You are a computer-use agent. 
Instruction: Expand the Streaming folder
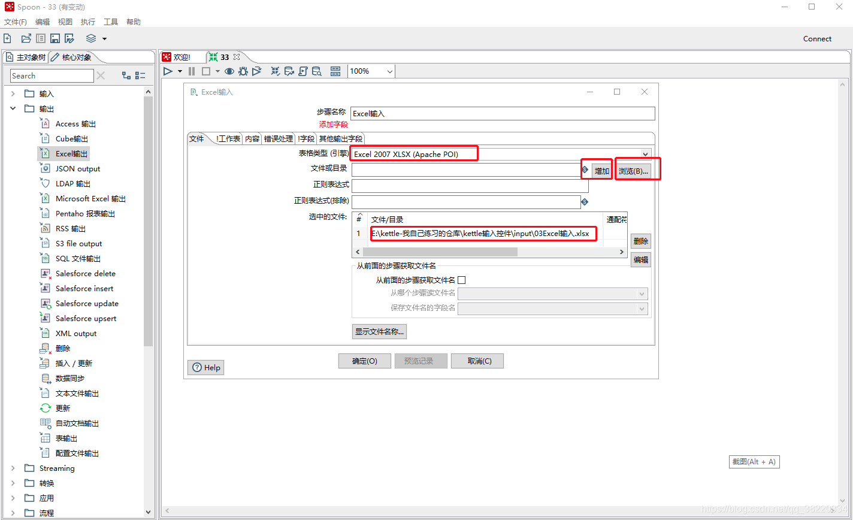[x=13, y=468]
